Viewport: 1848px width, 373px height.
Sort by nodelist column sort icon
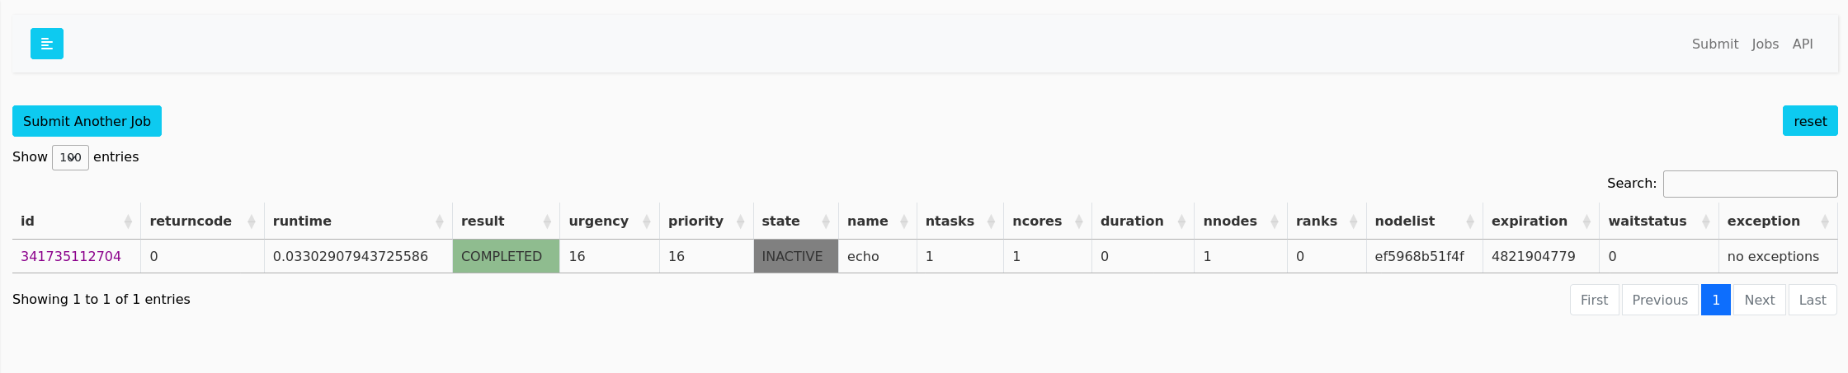(1470, 221)
